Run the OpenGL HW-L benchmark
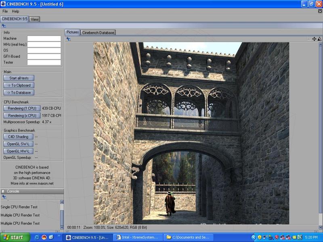The height and width of the screenshot is (242, 323). click(18, 151)
